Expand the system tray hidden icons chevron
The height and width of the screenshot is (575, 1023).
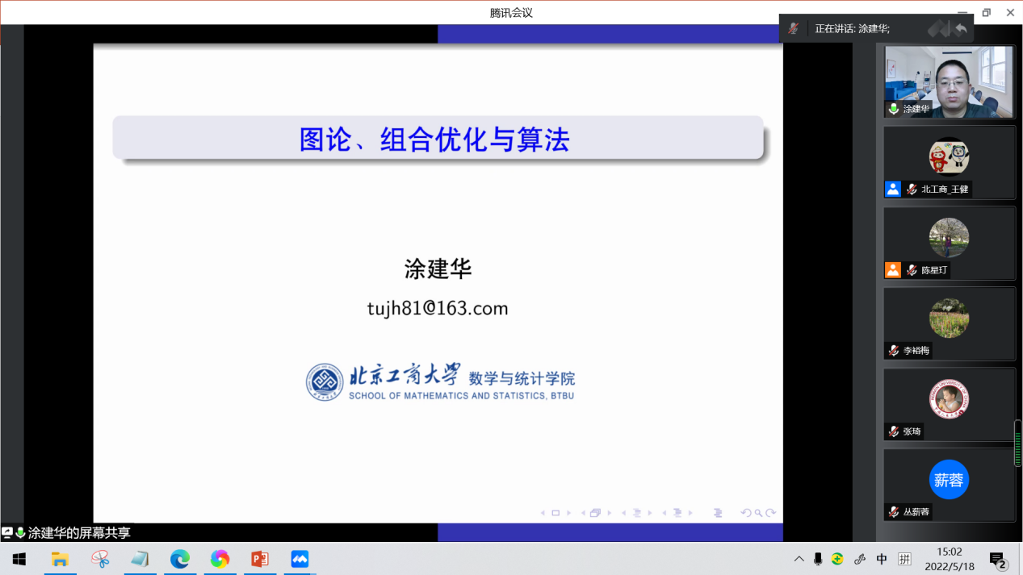click(x=799, y=559)
